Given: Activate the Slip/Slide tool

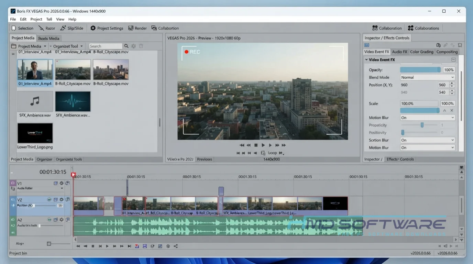Looking at the screenshot, I should pos(71,28).
